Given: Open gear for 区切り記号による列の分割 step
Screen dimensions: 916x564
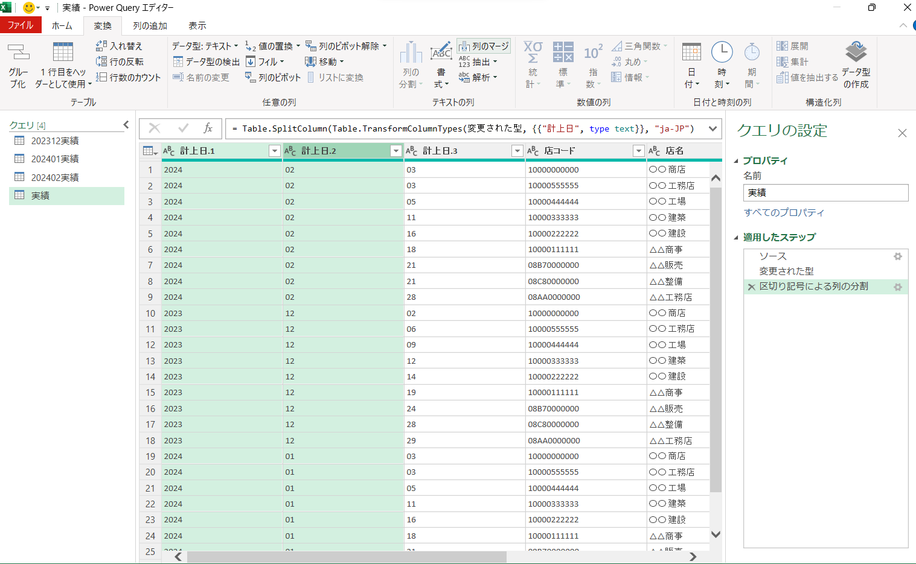Looking at the screenshot, I should pos(898,287).
